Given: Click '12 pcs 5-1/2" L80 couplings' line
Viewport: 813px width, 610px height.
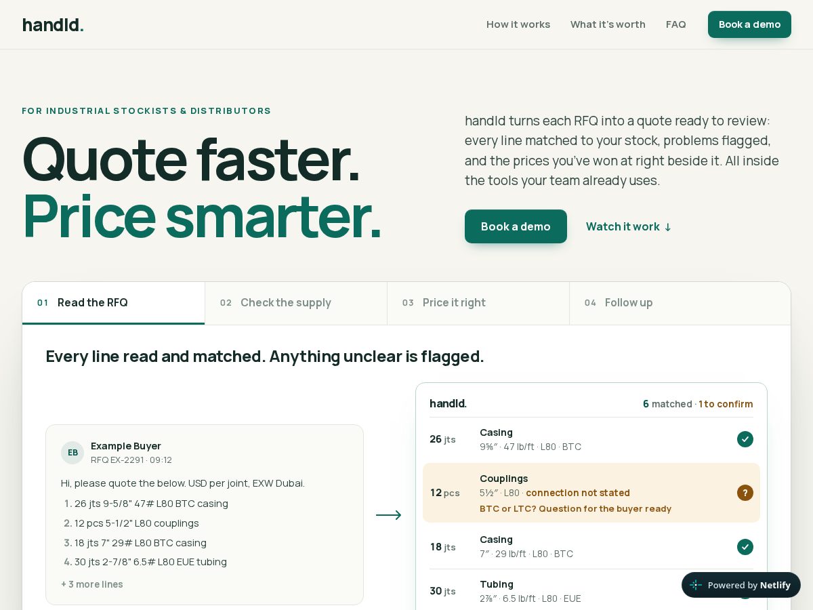Looking at the screenshot, I should coord(137,523).
